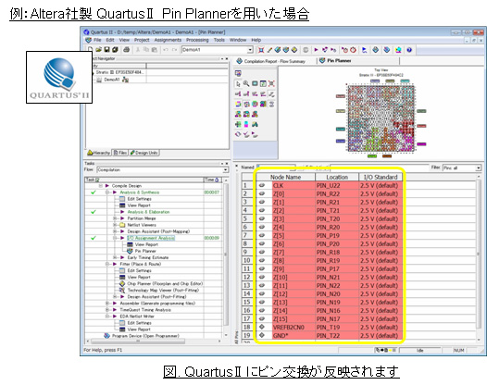487x385 pixels.
Task: Click the Chip Planner icon in Tasks tree
Action: point(122,283)
